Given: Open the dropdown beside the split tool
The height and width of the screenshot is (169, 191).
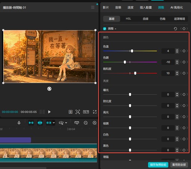Looking at the screenshot, I should [x=66, y=123].
